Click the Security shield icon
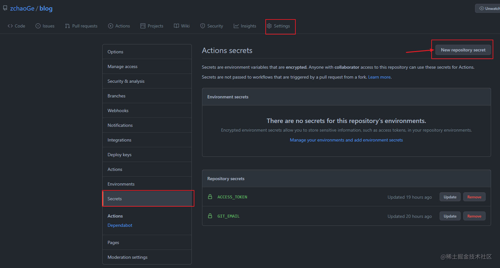 203,26
